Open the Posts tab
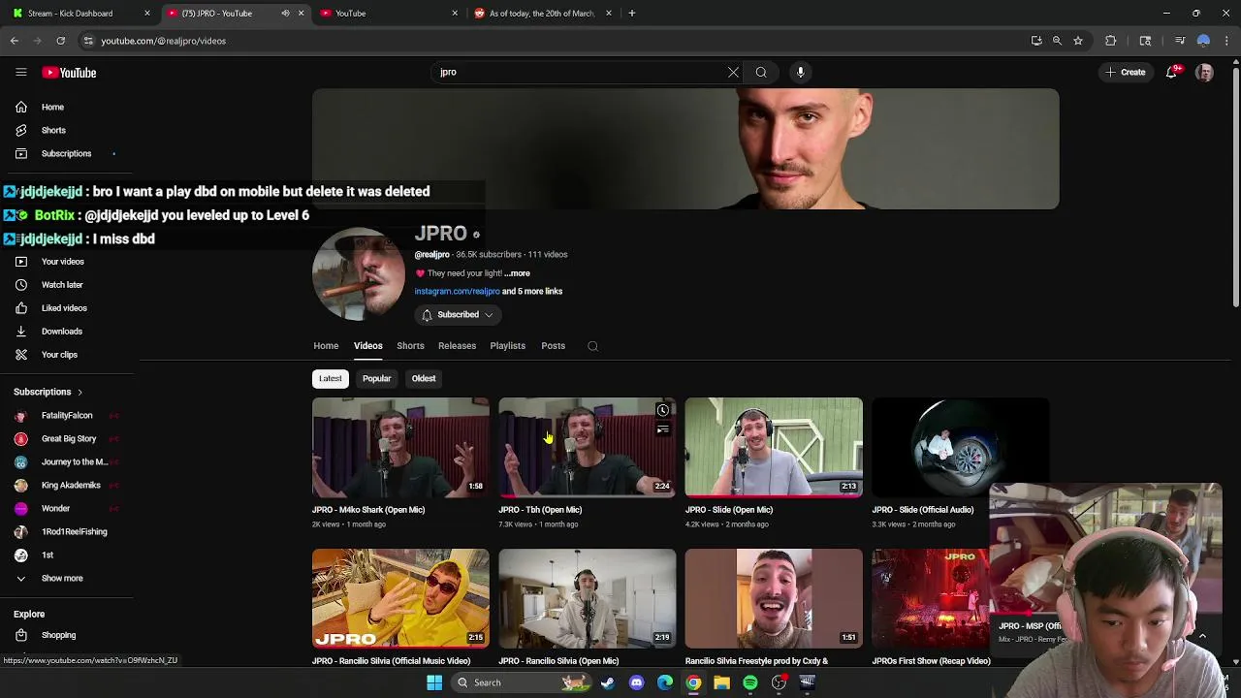The width and height of the screenshot is (1241, 698). click(x=553, y=346)
